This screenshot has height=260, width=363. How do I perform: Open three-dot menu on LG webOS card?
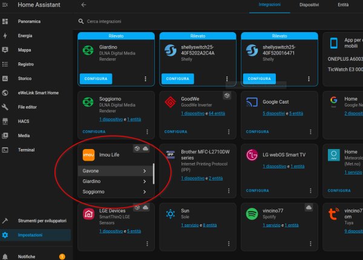310,191
